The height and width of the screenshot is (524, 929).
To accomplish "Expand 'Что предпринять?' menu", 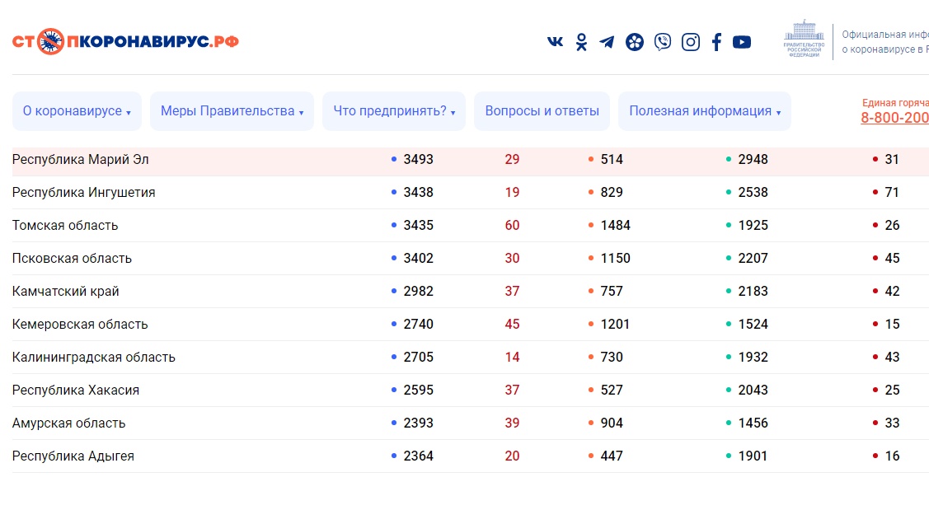I will (394, 111).
